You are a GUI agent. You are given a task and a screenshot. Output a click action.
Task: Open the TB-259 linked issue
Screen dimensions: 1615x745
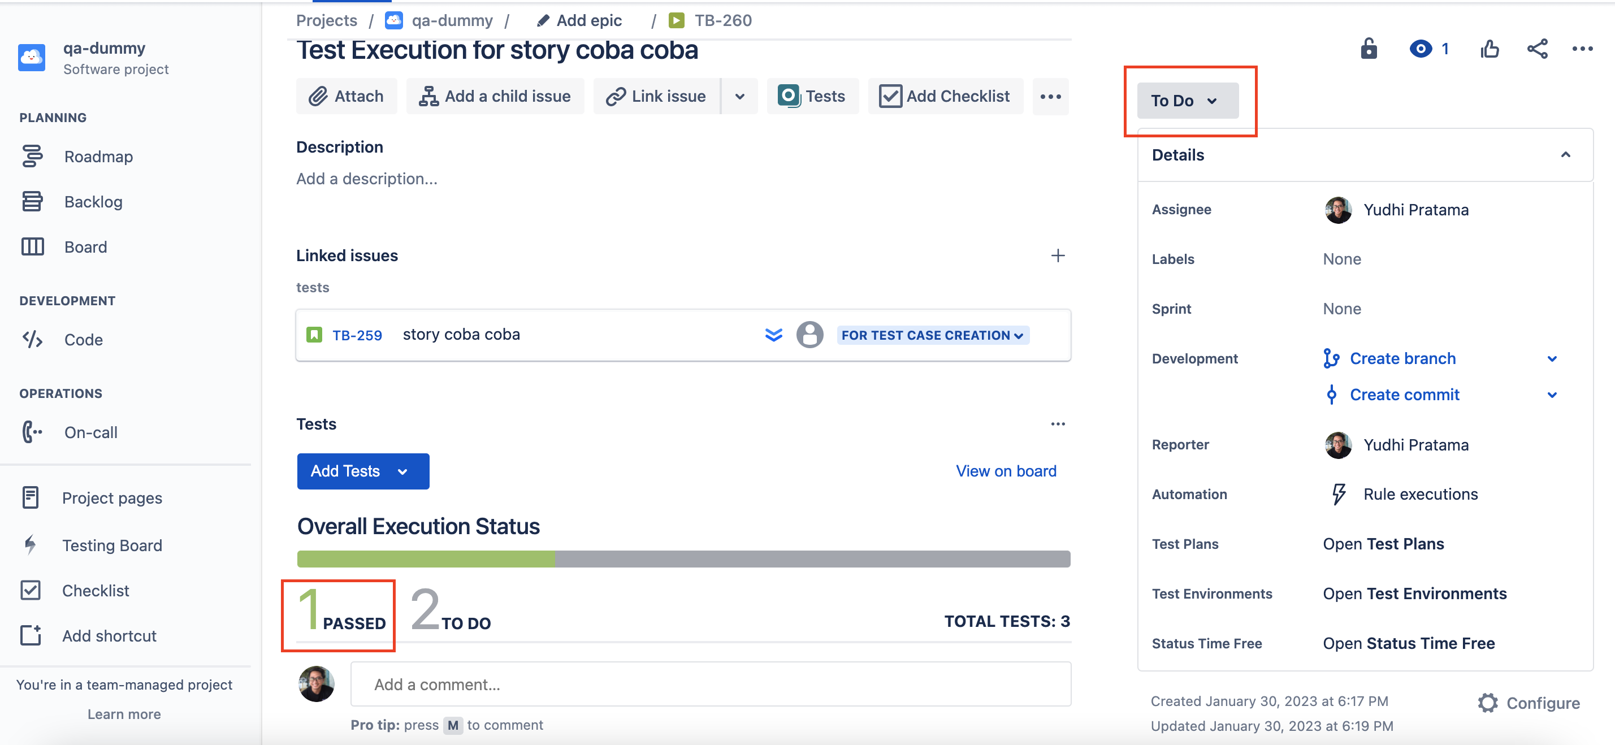point(357,335)
